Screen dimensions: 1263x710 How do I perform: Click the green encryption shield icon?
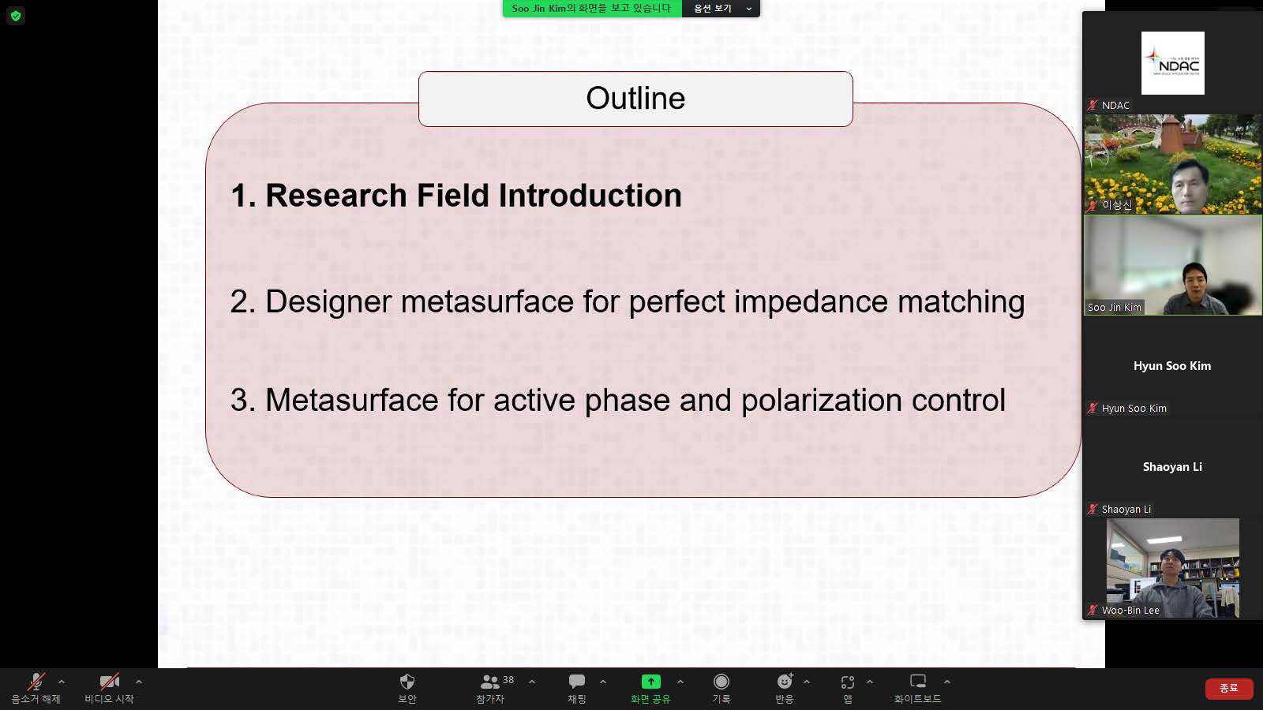pos(16,16)
